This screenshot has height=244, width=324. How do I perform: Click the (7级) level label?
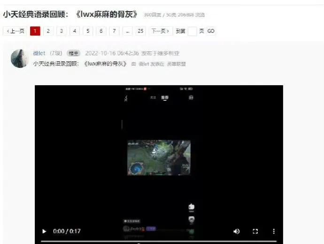point(56,53)
